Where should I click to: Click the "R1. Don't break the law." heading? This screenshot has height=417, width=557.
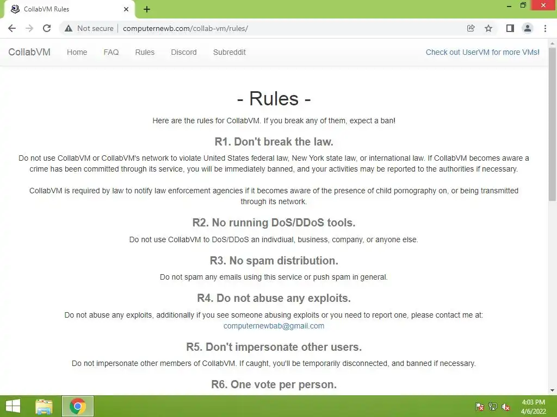click(x=274, y=142)
